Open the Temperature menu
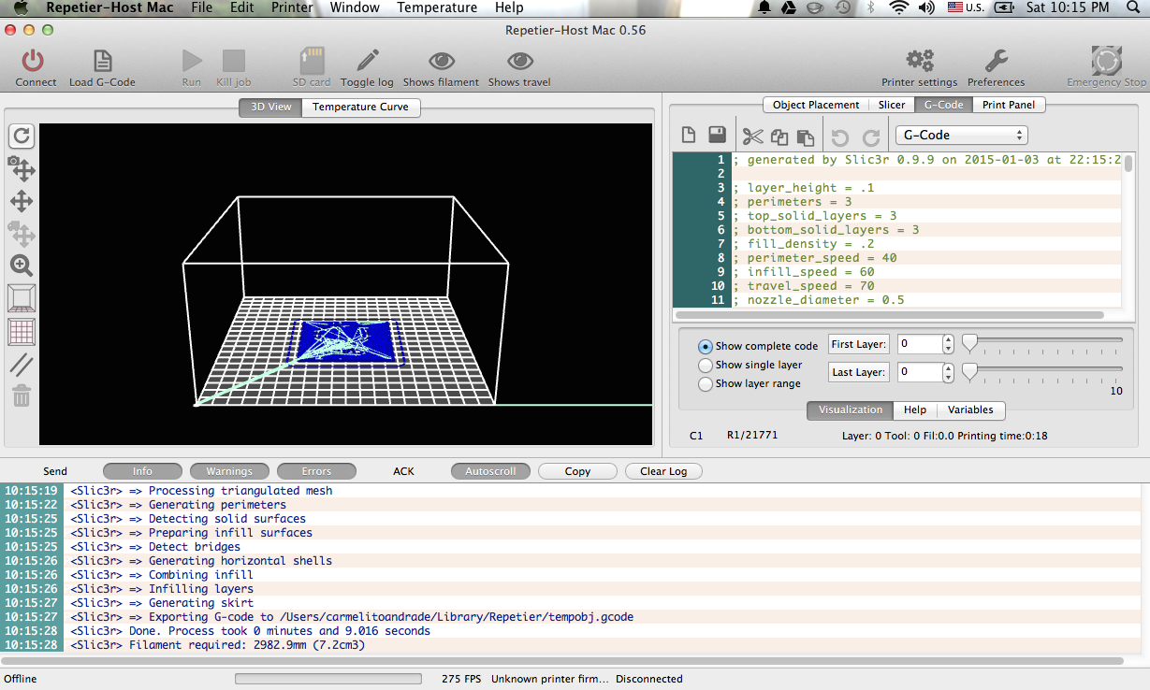 437,7
